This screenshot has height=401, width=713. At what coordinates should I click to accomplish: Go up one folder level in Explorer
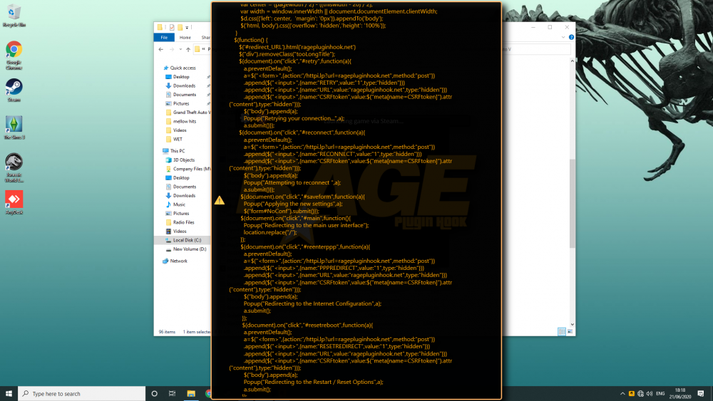pyautogui.click(x=188, y=49)
